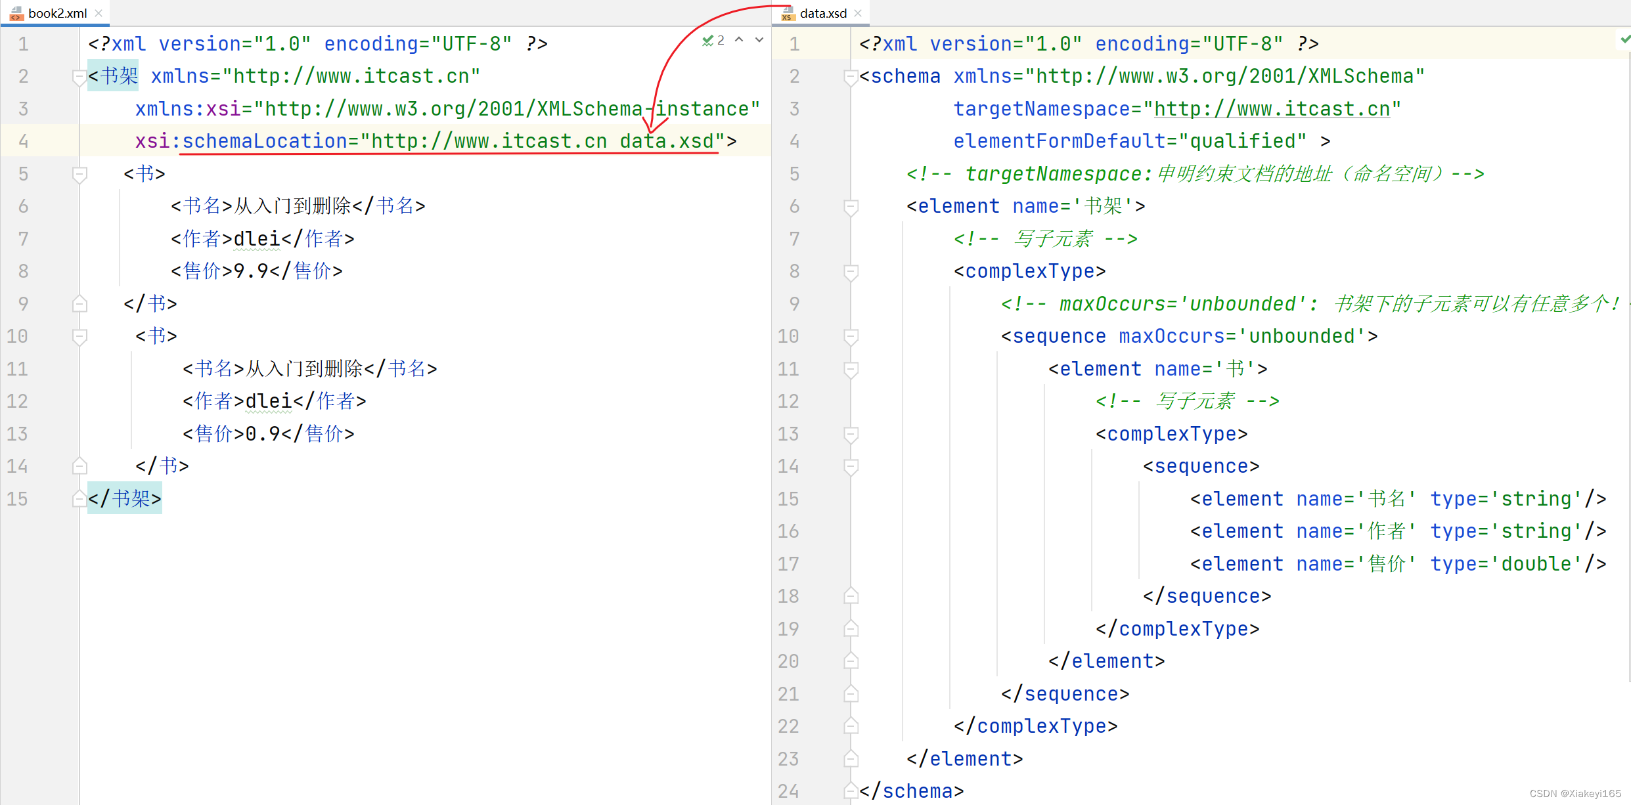Click the green analysis checkmark in data.xsd
The width and height of the screenshot is (1631, 805).
click(x=1624, y=40)
